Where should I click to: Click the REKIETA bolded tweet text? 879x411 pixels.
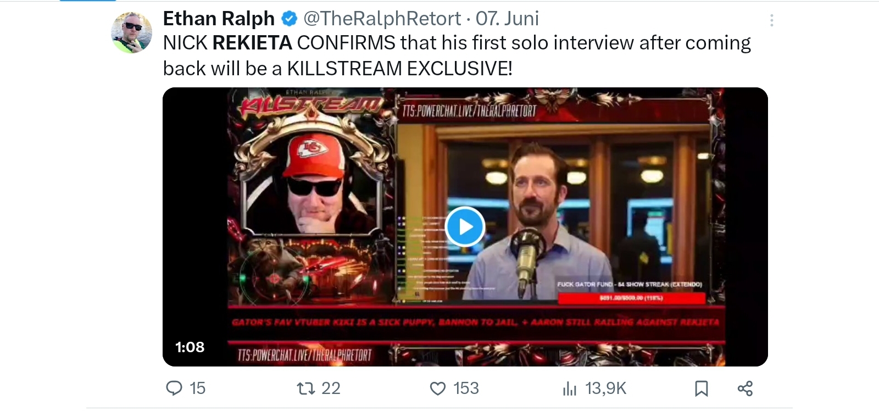(252, 43)
